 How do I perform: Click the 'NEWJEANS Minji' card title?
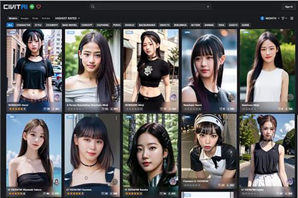coord(134,105)
